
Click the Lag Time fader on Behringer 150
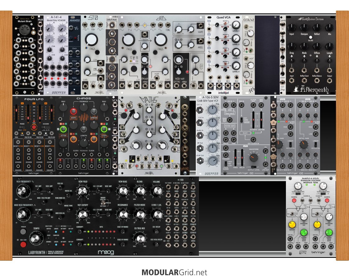pyautogui.click(x=261, y=120)
